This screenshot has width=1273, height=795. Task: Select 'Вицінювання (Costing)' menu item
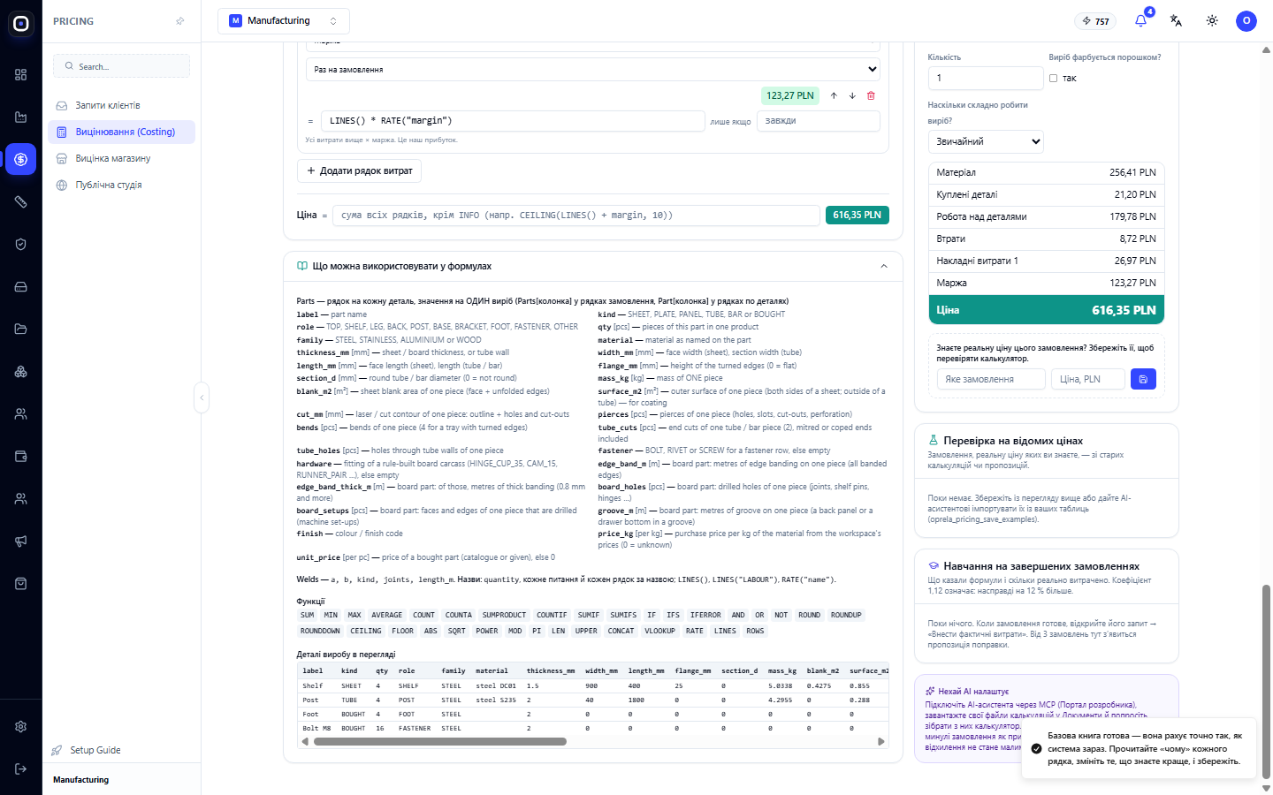(122, 132)
